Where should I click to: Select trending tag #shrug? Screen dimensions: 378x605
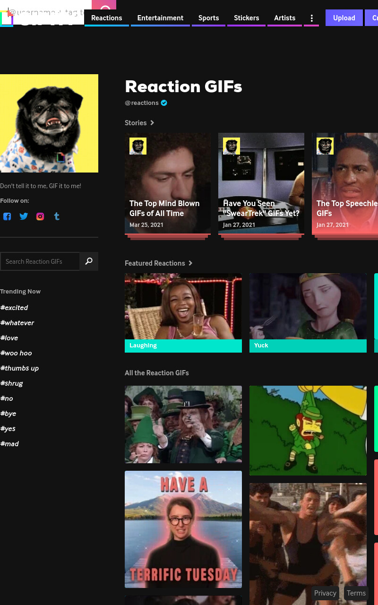tap(11, 383)
